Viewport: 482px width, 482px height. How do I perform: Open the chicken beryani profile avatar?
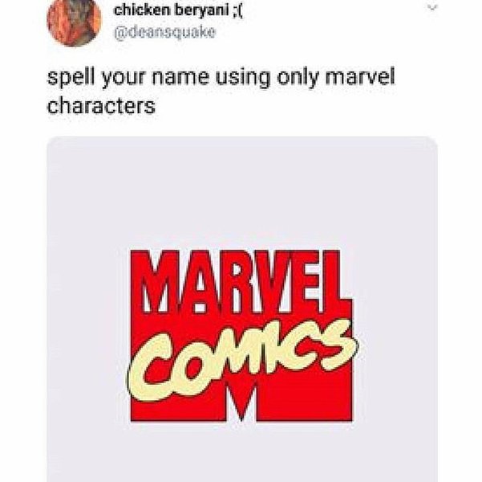[x=74, y=21]
